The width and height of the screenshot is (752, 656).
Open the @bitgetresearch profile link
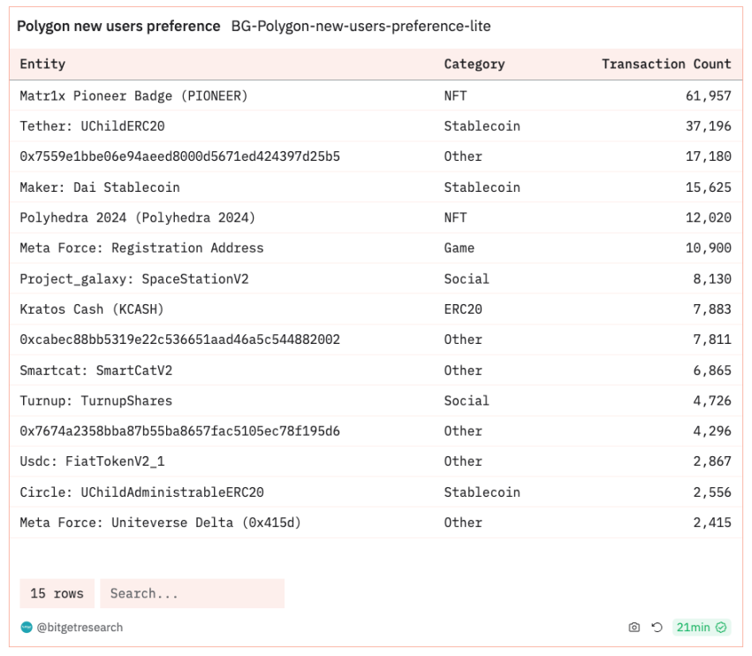tap(80, 628)
